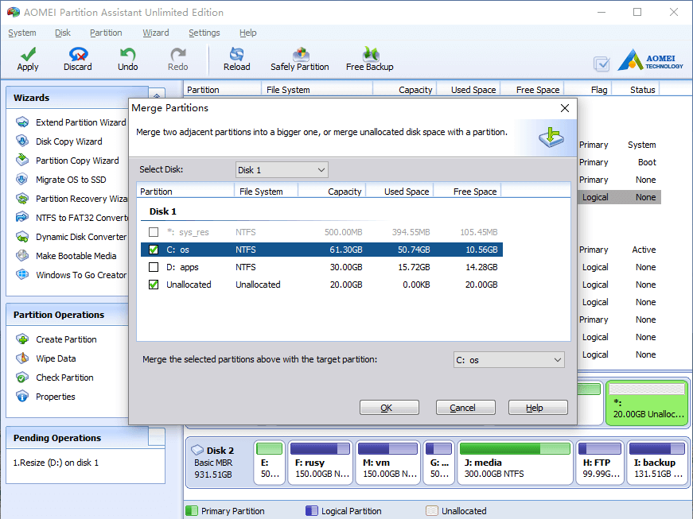The height and width of the screenshot is (519, 693).
Task: Select Wipe Data under Partition Operations
Action: coord(56,358)
